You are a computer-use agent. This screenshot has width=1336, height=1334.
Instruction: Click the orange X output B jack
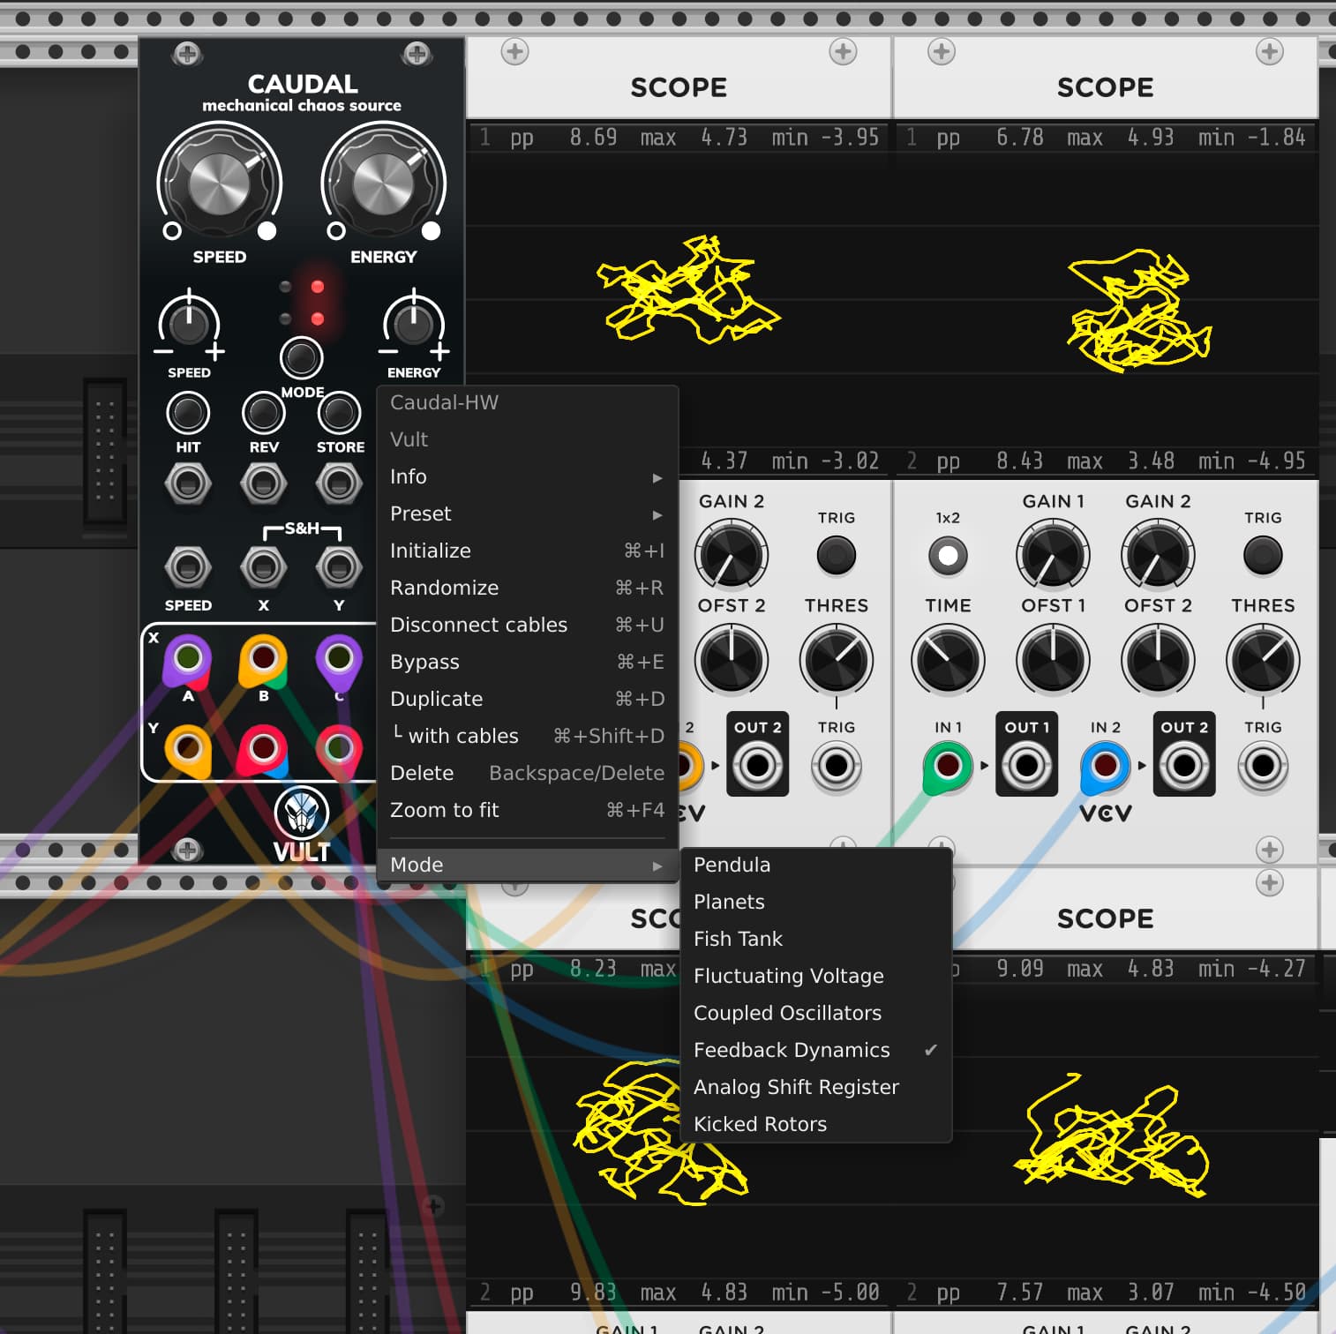263,658
